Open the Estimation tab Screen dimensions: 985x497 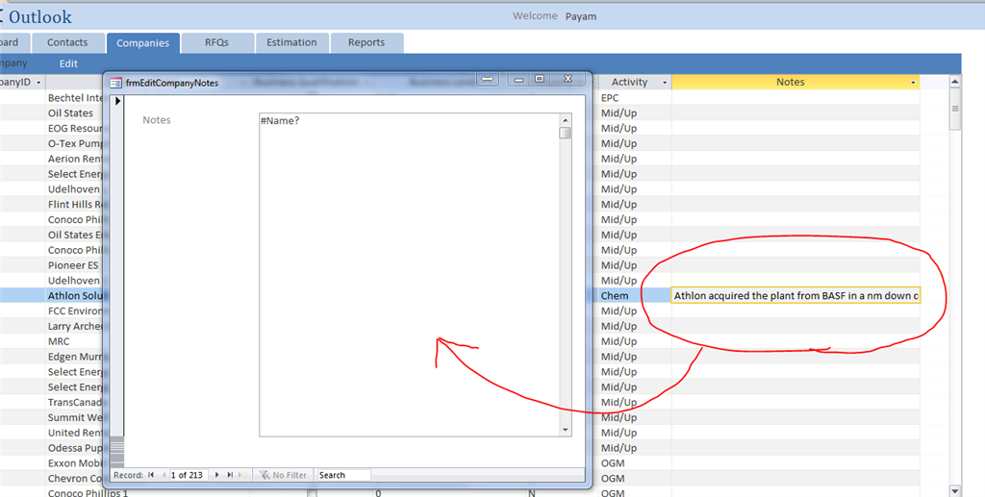291,42
